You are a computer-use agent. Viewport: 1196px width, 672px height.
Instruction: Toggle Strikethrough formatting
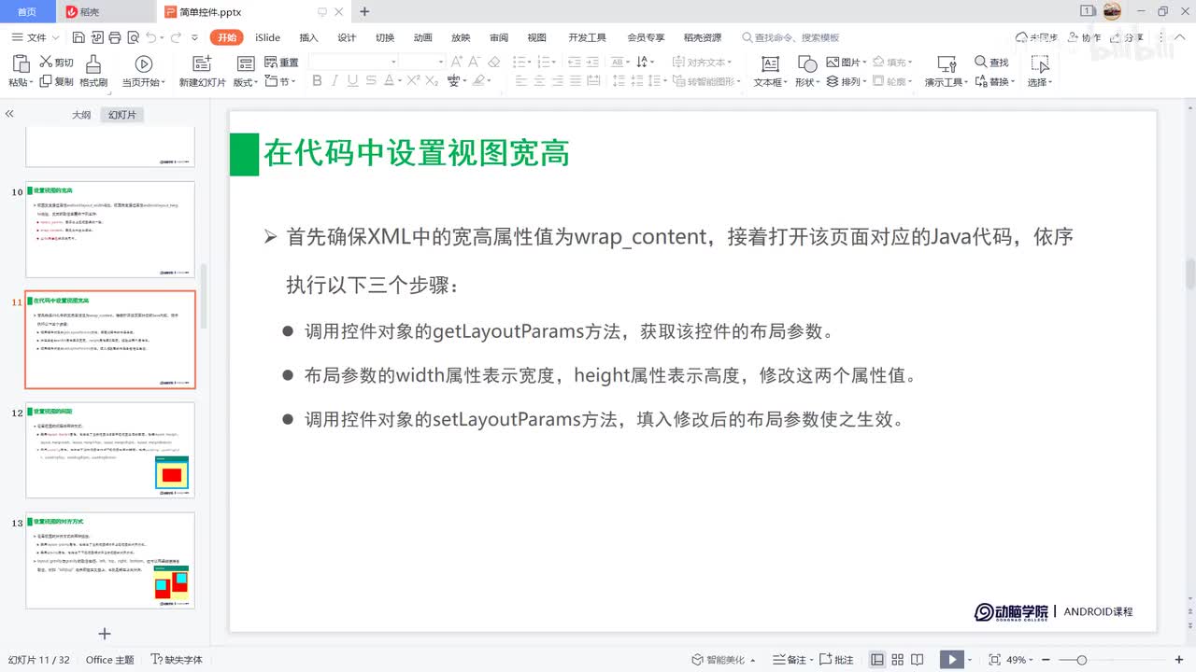[x=373, y=81]
